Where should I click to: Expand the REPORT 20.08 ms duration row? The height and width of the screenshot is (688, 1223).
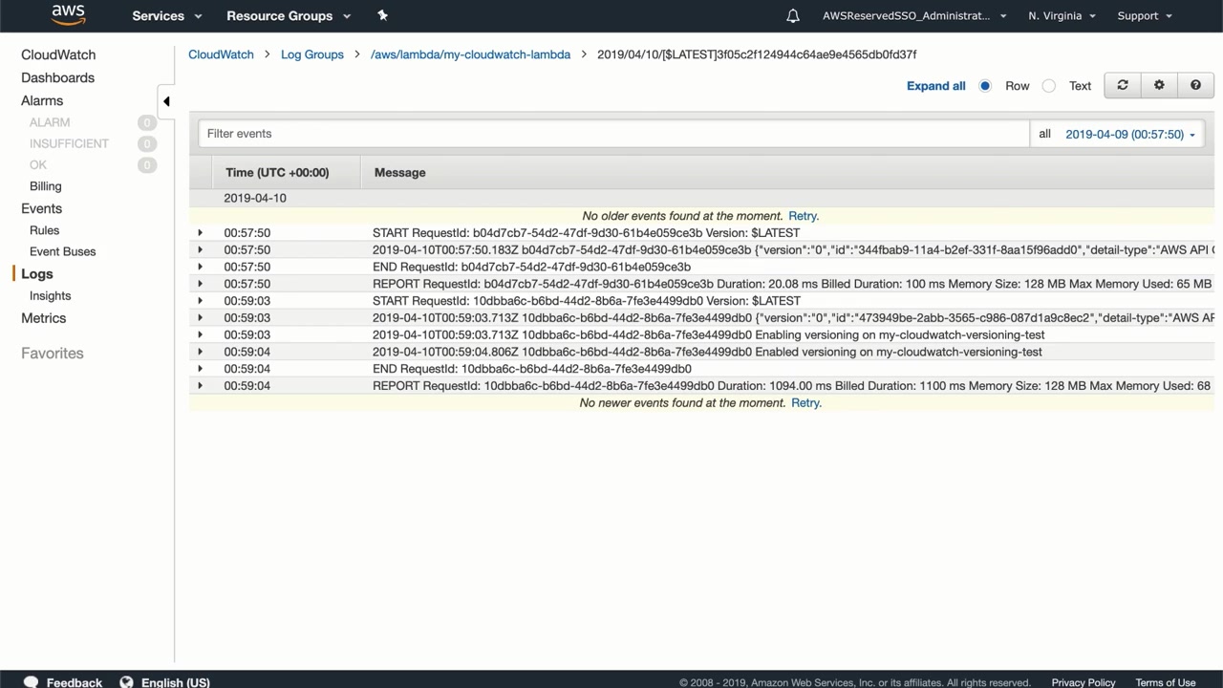pyautogui.click(x=200, y=284)
